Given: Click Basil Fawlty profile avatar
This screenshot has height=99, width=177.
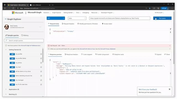Looking at the screenshot, I should (7, 27).
